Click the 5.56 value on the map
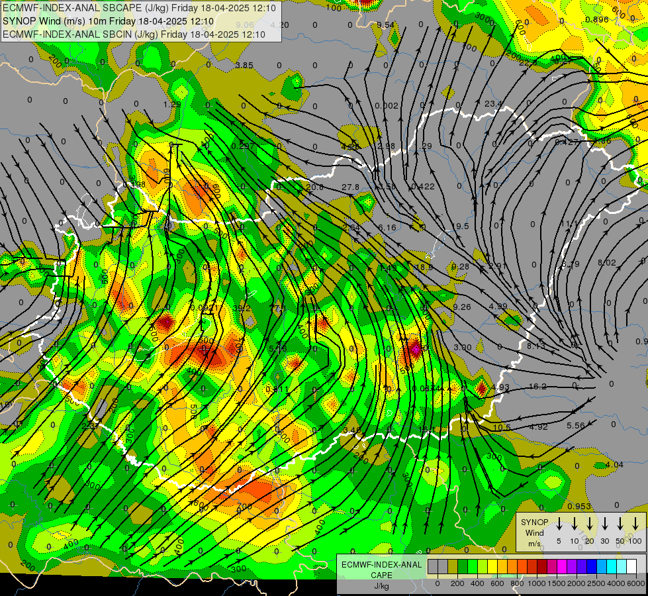The width and height of the screenshot is (648, 596). click(576, 425)
